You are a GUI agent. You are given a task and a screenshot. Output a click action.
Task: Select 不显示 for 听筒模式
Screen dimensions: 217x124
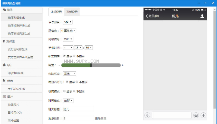click(74, 91)
